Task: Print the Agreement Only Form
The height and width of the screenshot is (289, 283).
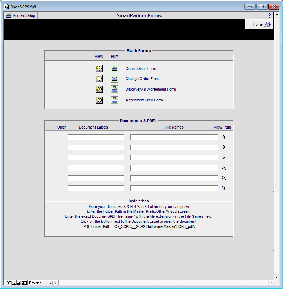Action: [x=114, y=100]
